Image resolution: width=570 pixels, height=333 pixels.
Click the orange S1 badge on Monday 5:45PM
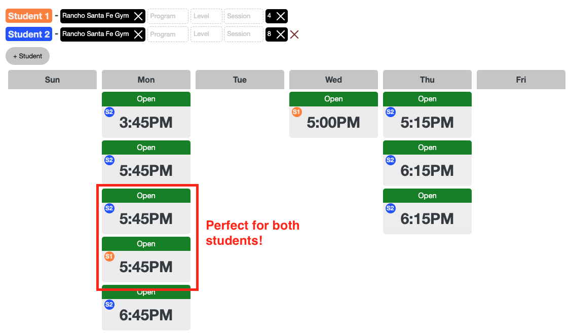[109, 256]
